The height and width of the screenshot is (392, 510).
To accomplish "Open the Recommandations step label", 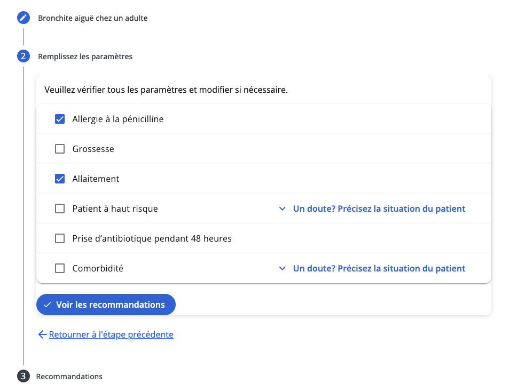I will point(69,377).
